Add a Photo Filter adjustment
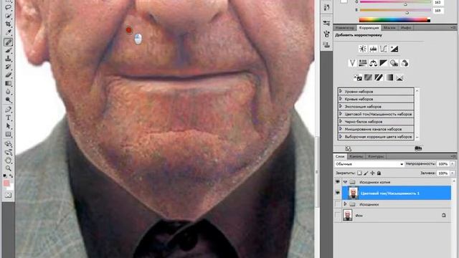This screenshot has width=459, height=258. tap(394, 63)
